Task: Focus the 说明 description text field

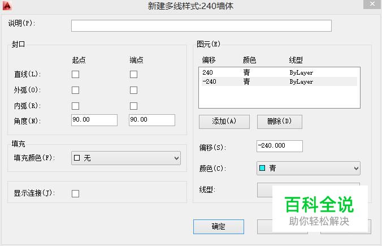Action: click(201, 25)
